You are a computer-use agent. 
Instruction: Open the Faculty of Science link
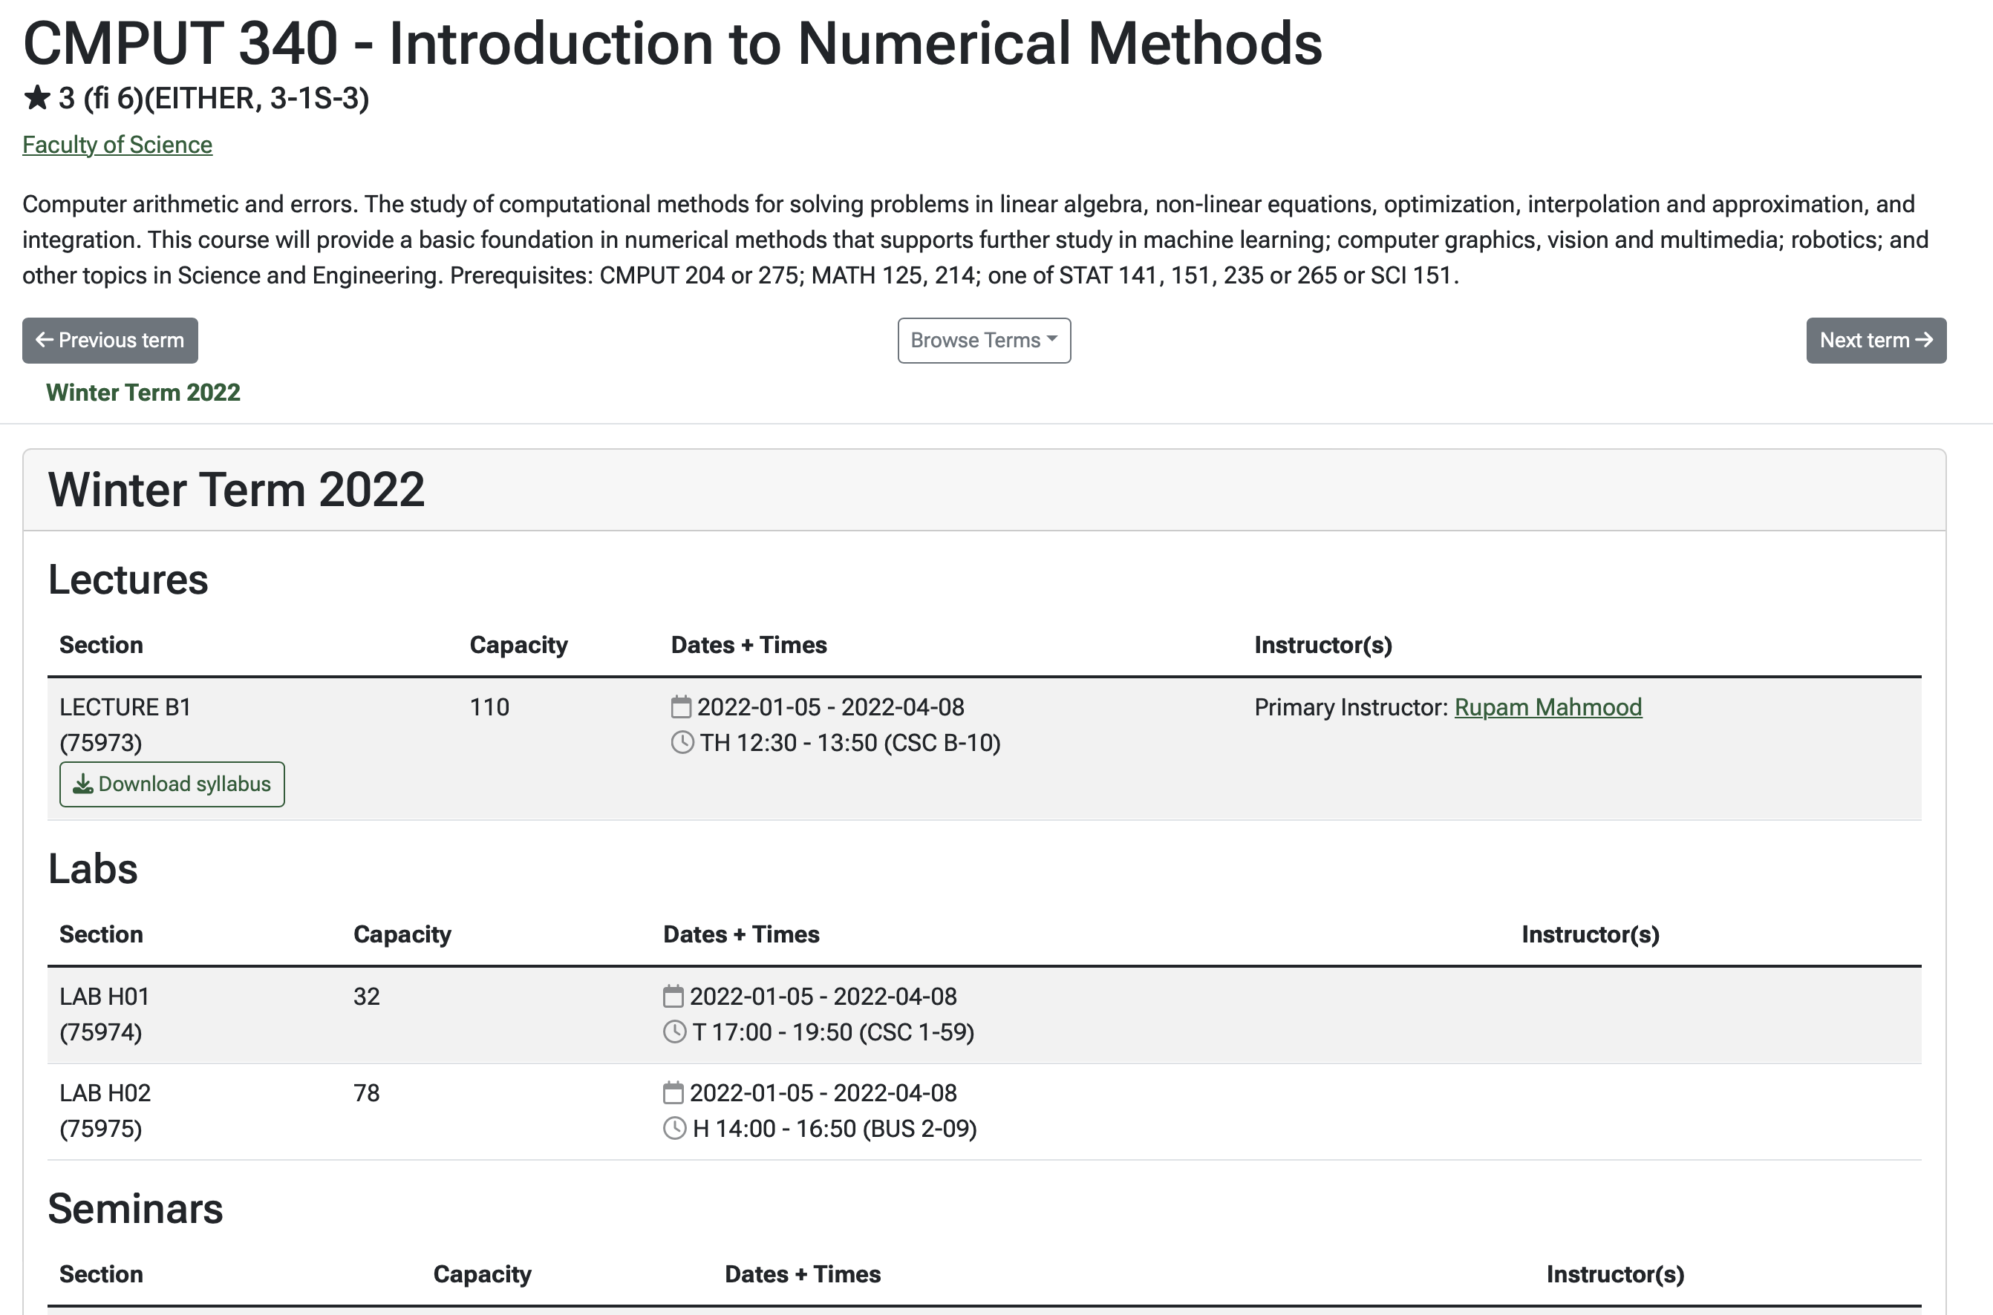[117, 145]
